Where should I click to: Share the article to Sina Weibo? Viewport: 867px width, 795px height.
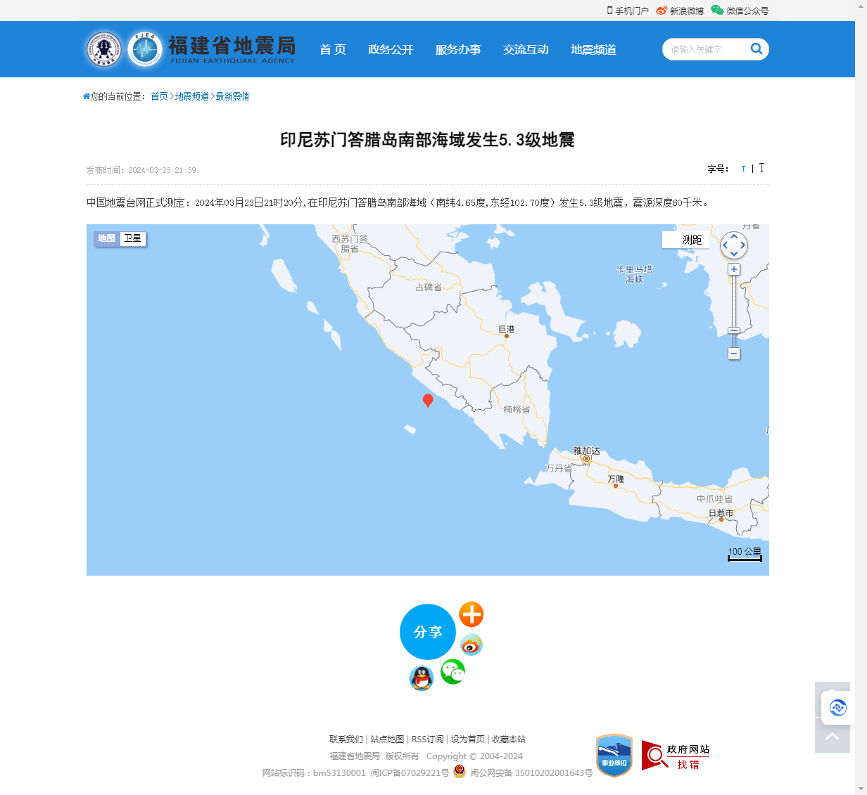(x=471, y=645)
